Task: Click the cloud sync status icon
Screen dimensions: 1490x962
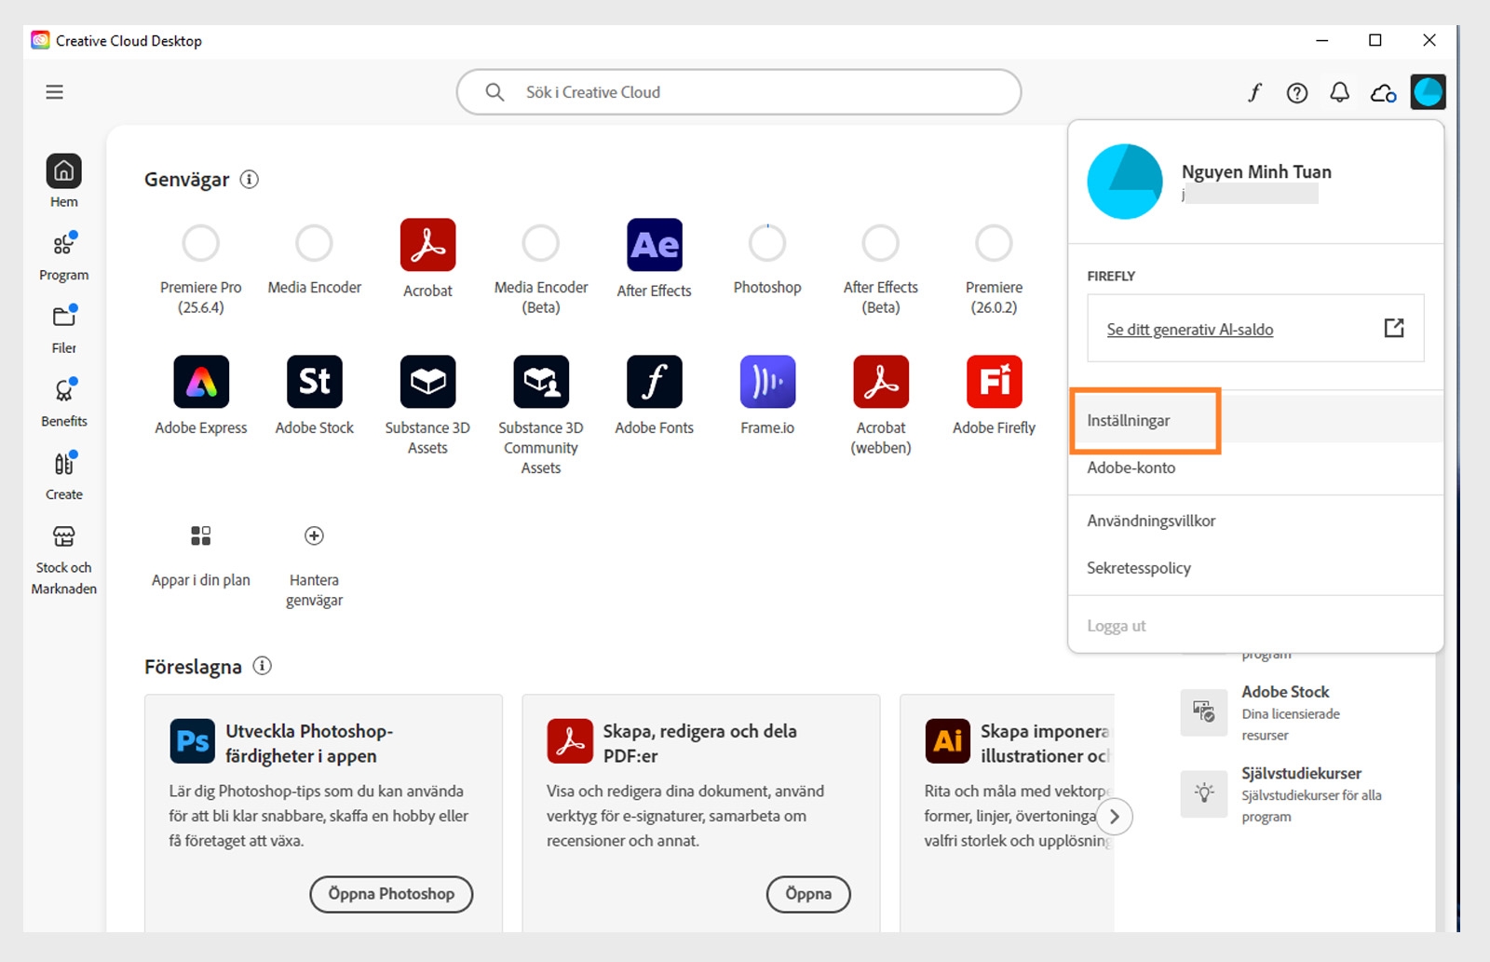Action: 1382,92
